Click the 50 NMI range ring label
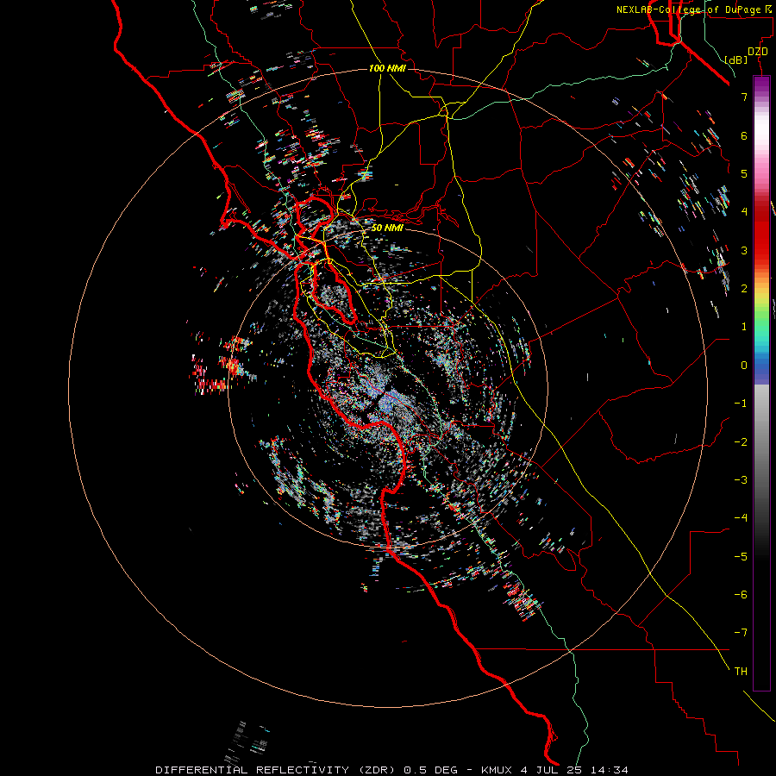 click(387, 228)
